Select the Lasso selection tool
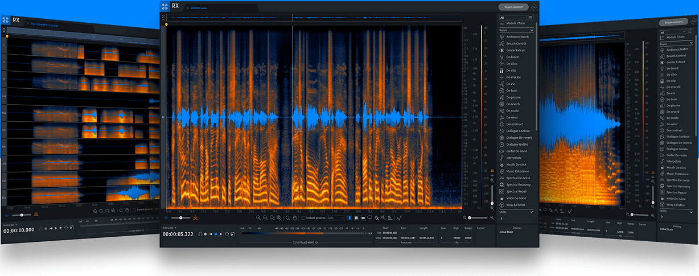The width and height of the screenshot is (699, 276). point(369,218)
